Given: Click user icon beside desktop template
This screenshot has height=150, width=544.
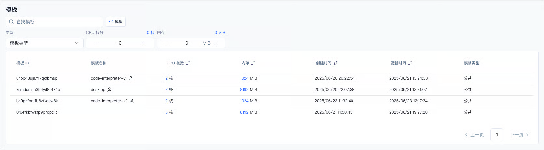Looking at the screenshot, I should (109, 90).
